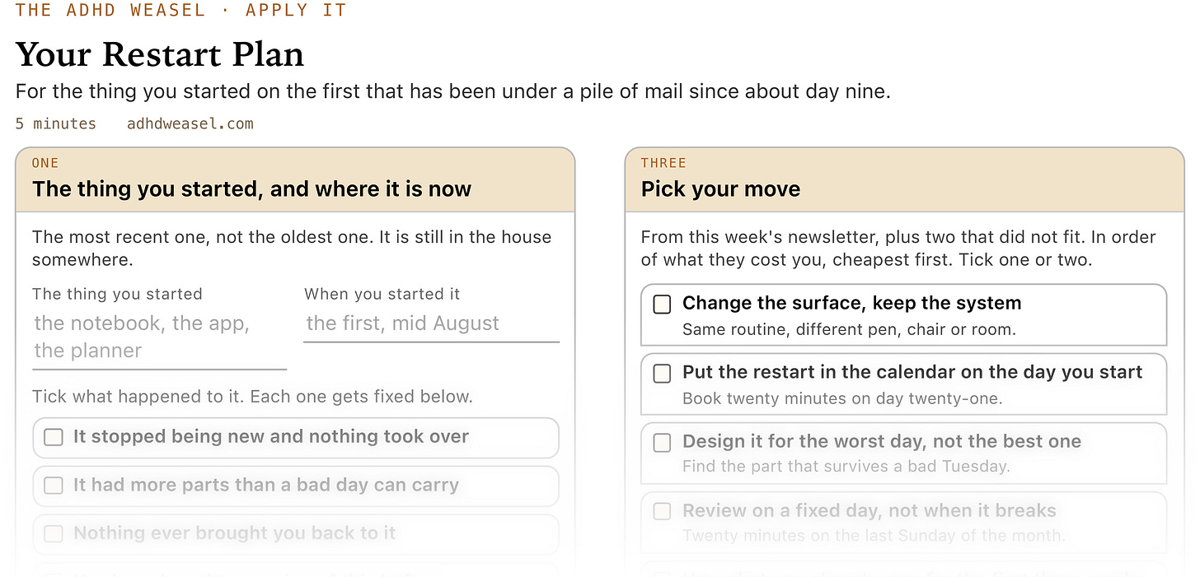
Task: Tick "Nothing ever brought you back to it"
Action: (x=54, y=534)
